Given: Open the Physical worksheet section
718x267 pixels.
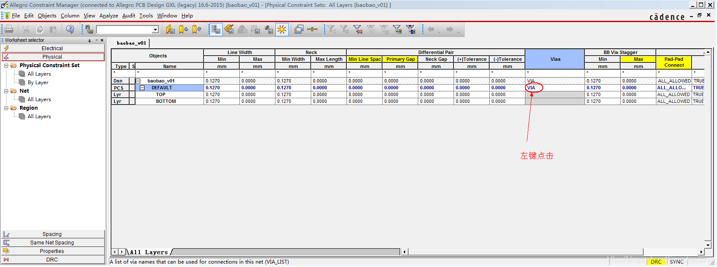Looking at the screenshot, I should pyautogui.click(x=53, y=57).
